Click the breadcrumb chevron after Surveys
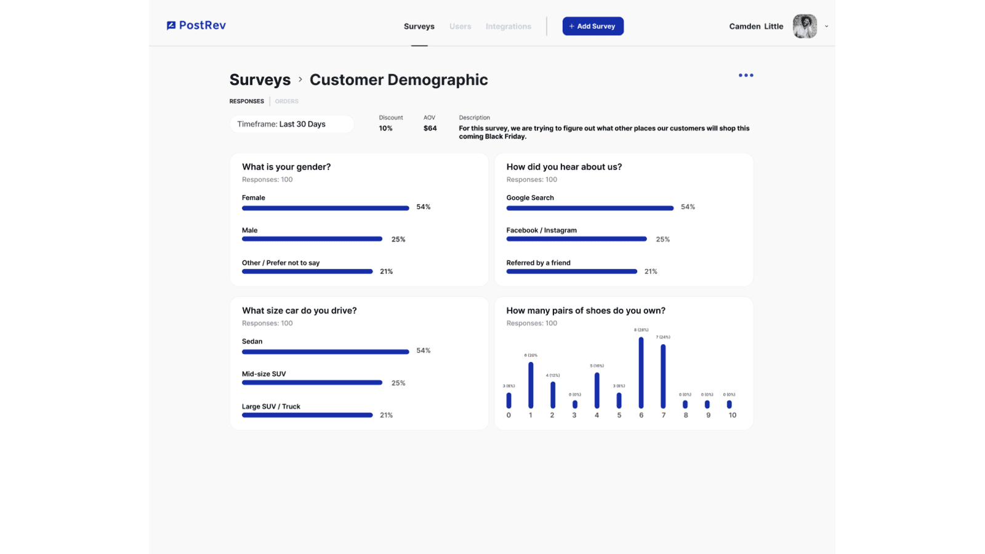This screenshot has width=985, height=554. pyautogui.click(x=300, y=79)
